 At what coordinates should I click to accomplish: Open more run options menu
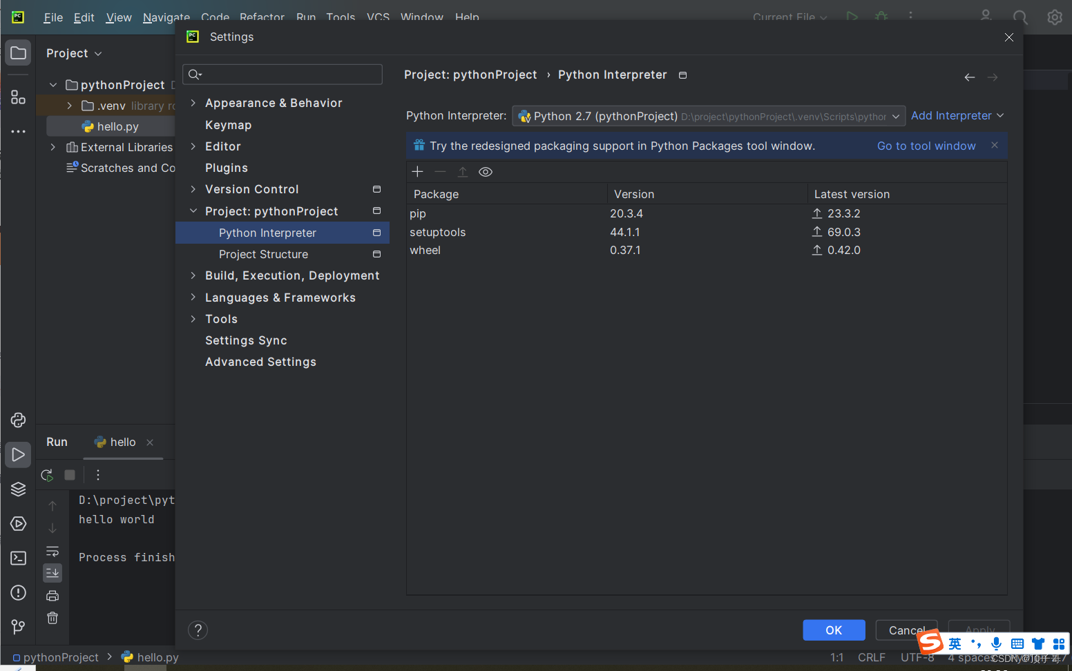tap(98, 475)
